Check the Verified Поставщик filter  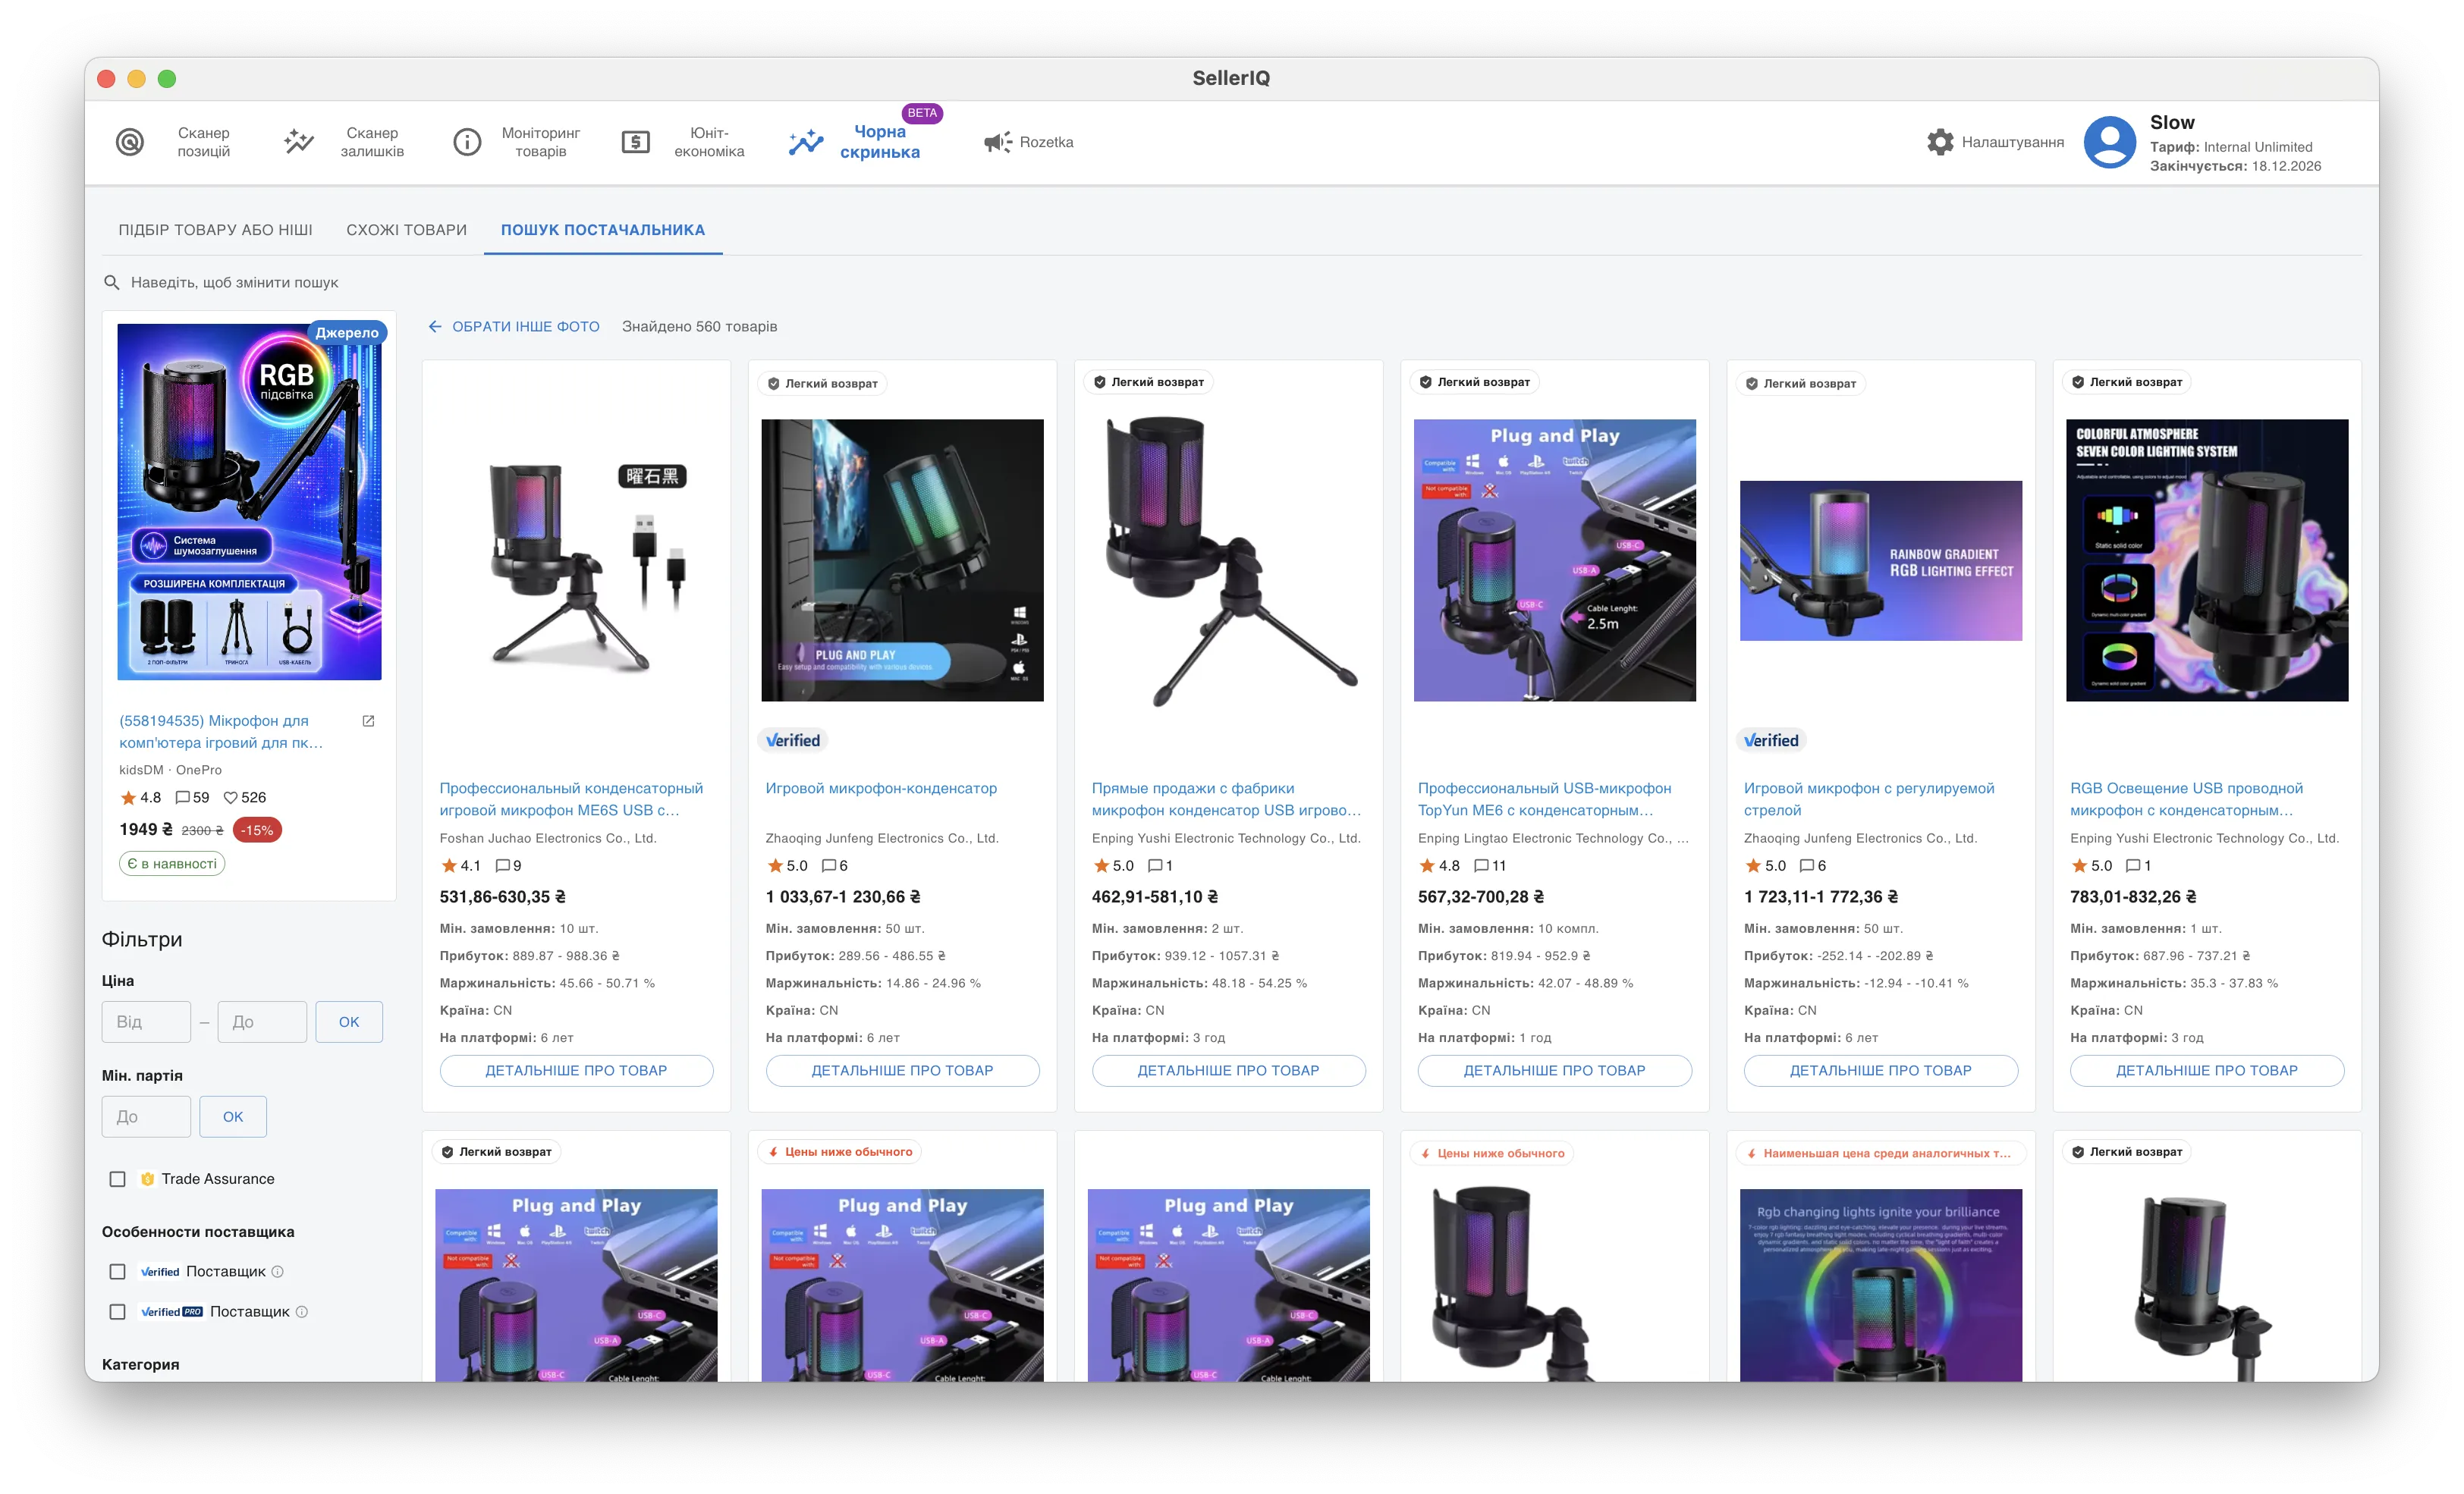(117, 1272)
